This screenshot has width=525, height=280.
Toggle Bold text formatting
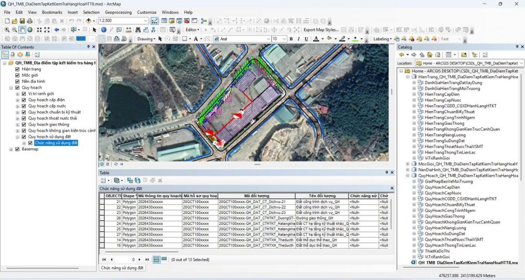(291, 39)
